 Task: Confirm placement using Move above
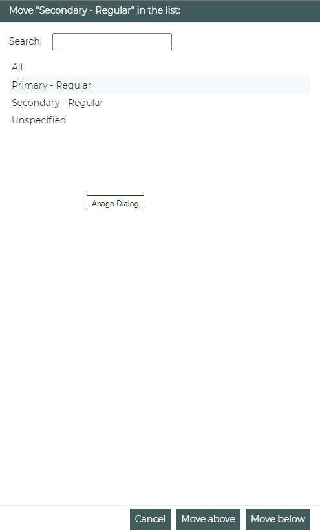(x=208, y=519)
